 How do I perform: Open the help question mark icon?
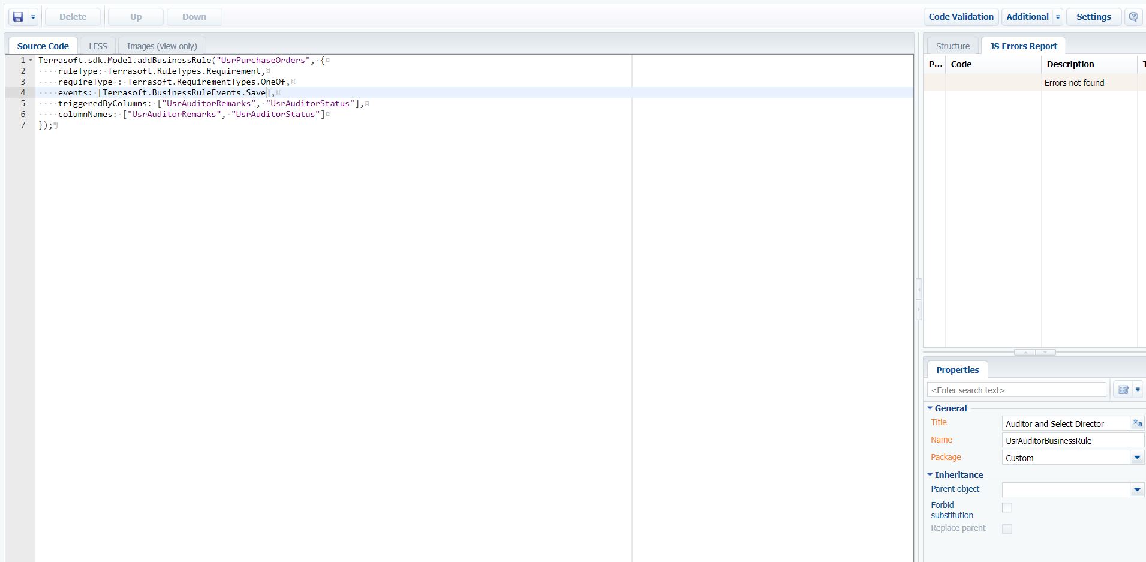click(x=1133, y=17)
